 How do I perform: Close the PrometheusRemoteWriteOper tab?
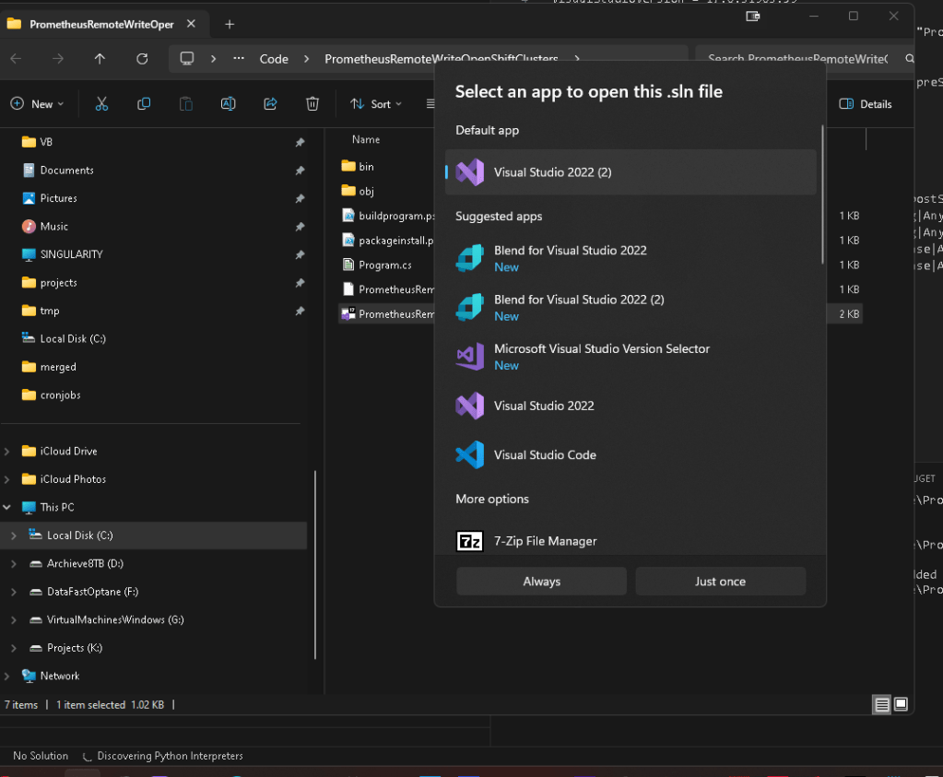pos(191,24)
